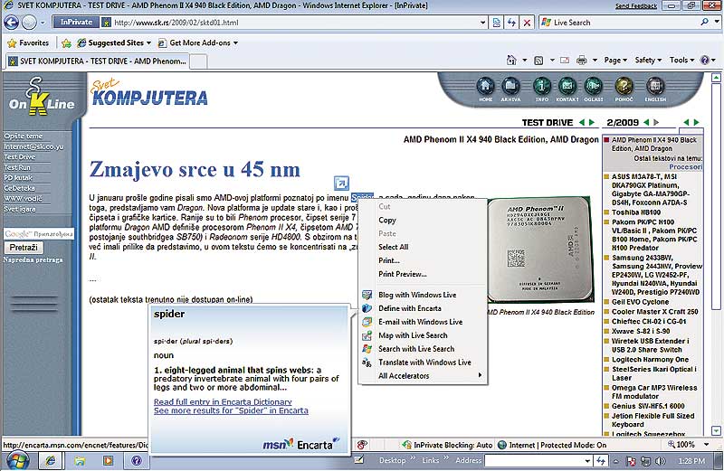Go to previous TEST DRIVE article arrow
Image resolution: width=724 pixels, height=471 pixels.
pos(582,123)
